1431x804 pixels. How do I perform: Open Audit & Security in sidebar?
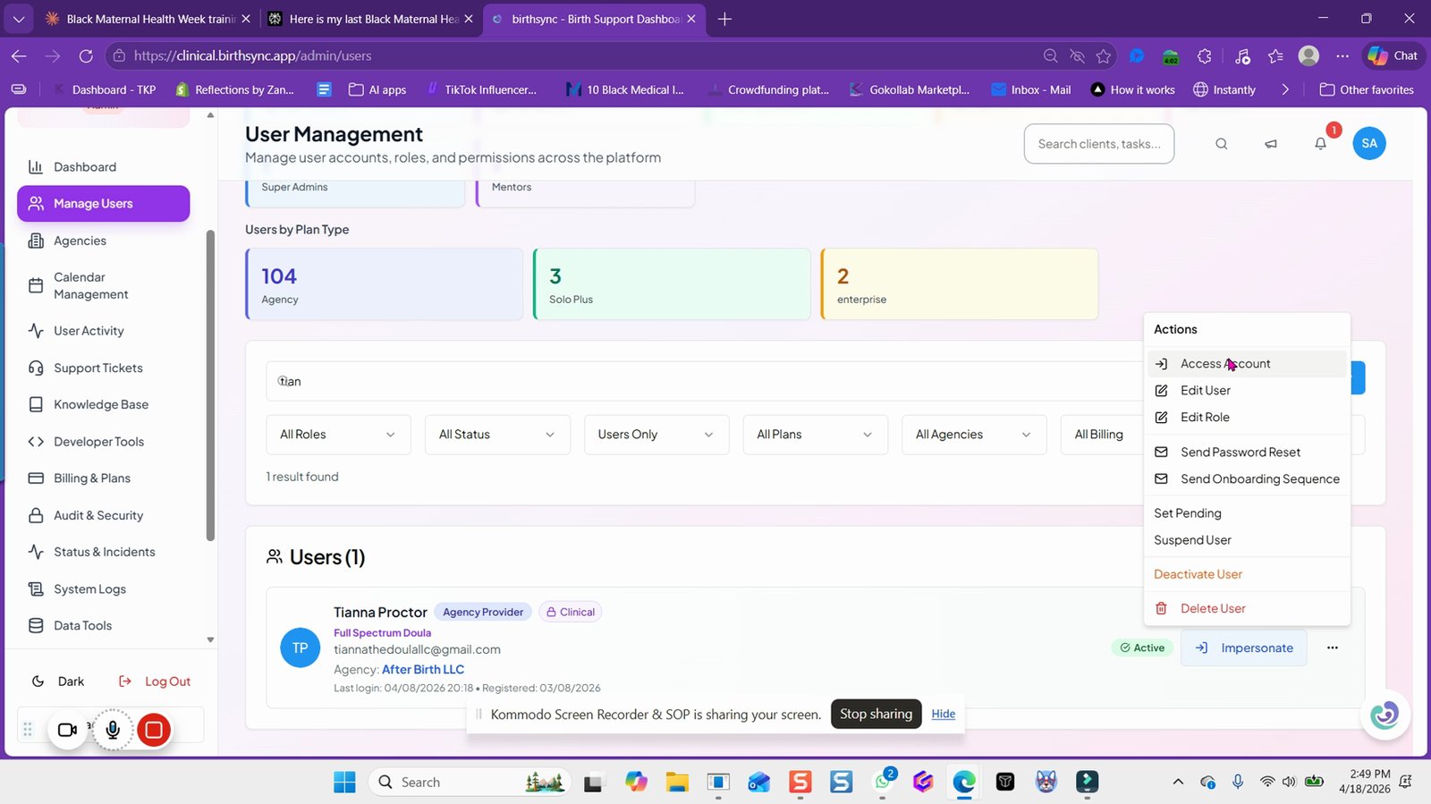click(x=104, y=516)
